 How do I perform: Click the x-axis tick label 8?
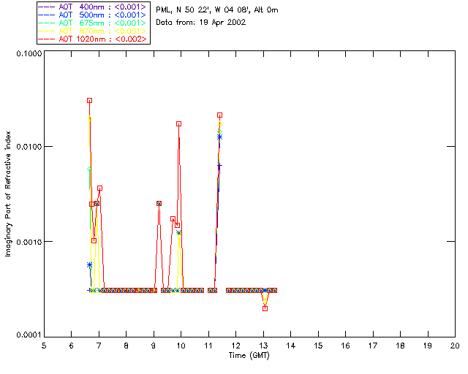127,346
